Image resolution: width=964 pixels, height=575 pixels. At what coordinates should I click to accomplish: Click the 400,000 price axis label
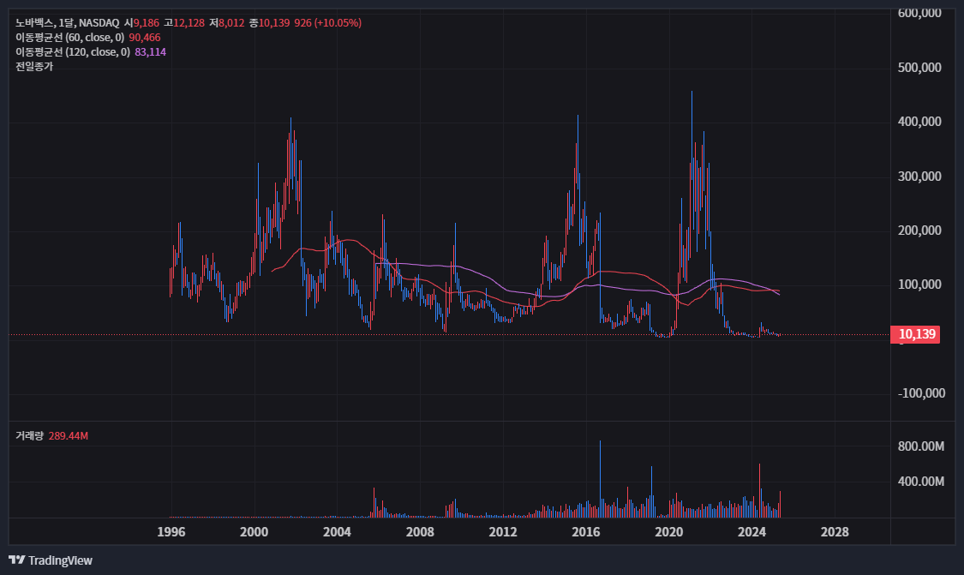pos(919,122)
